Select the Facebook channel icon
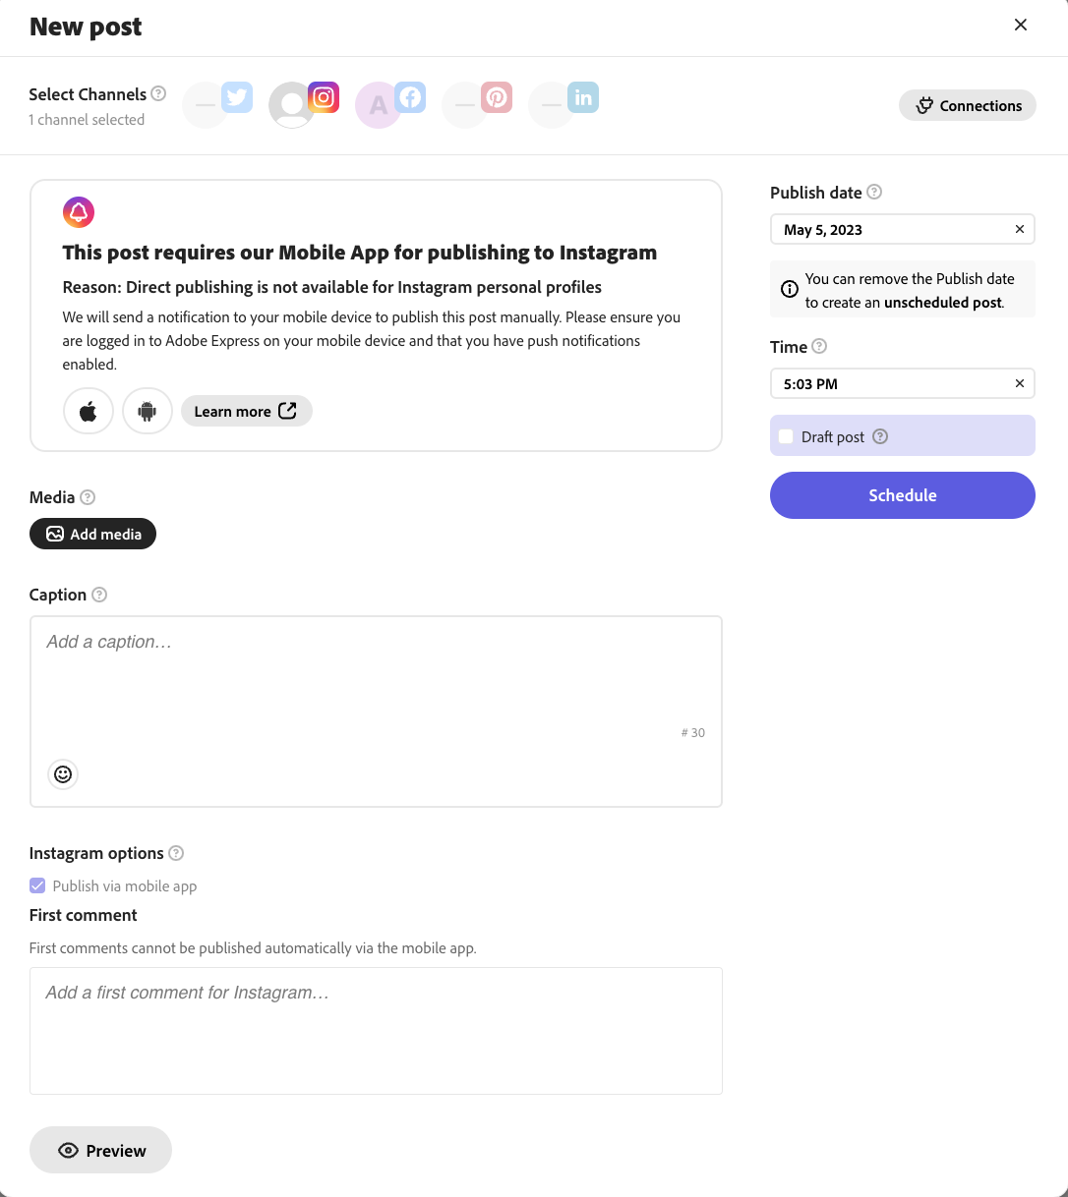Viewport: 1068px width, 1197px height. click(391, 104)
